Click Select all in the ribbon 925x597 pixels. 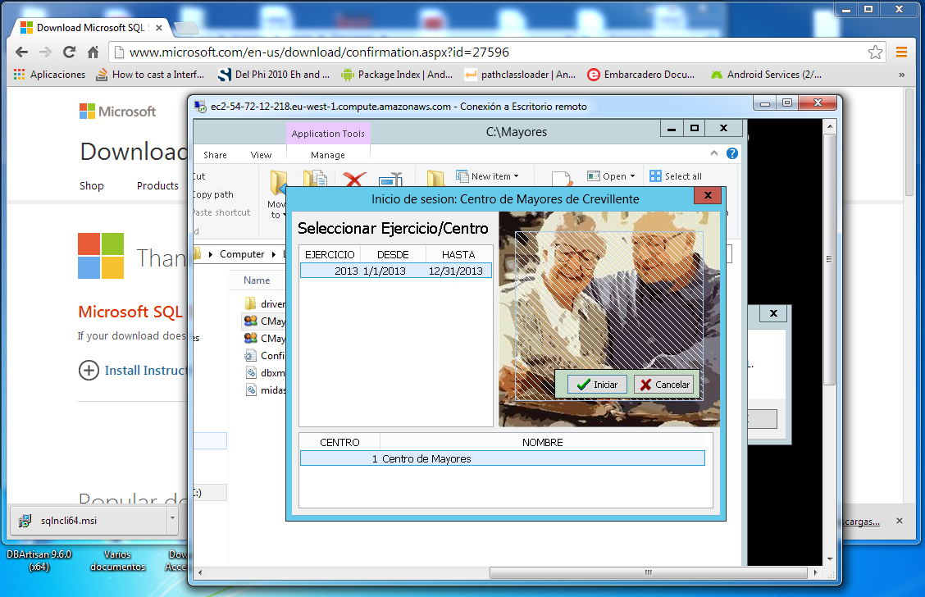[676, 176]
